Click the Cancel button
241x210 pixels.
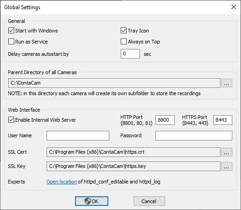tap(149, 201)
